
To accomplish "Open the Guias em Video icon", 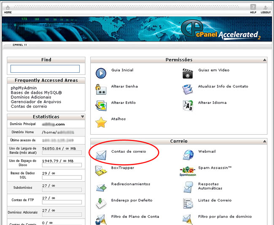I will pyautogui.click(x=188, y=73).
